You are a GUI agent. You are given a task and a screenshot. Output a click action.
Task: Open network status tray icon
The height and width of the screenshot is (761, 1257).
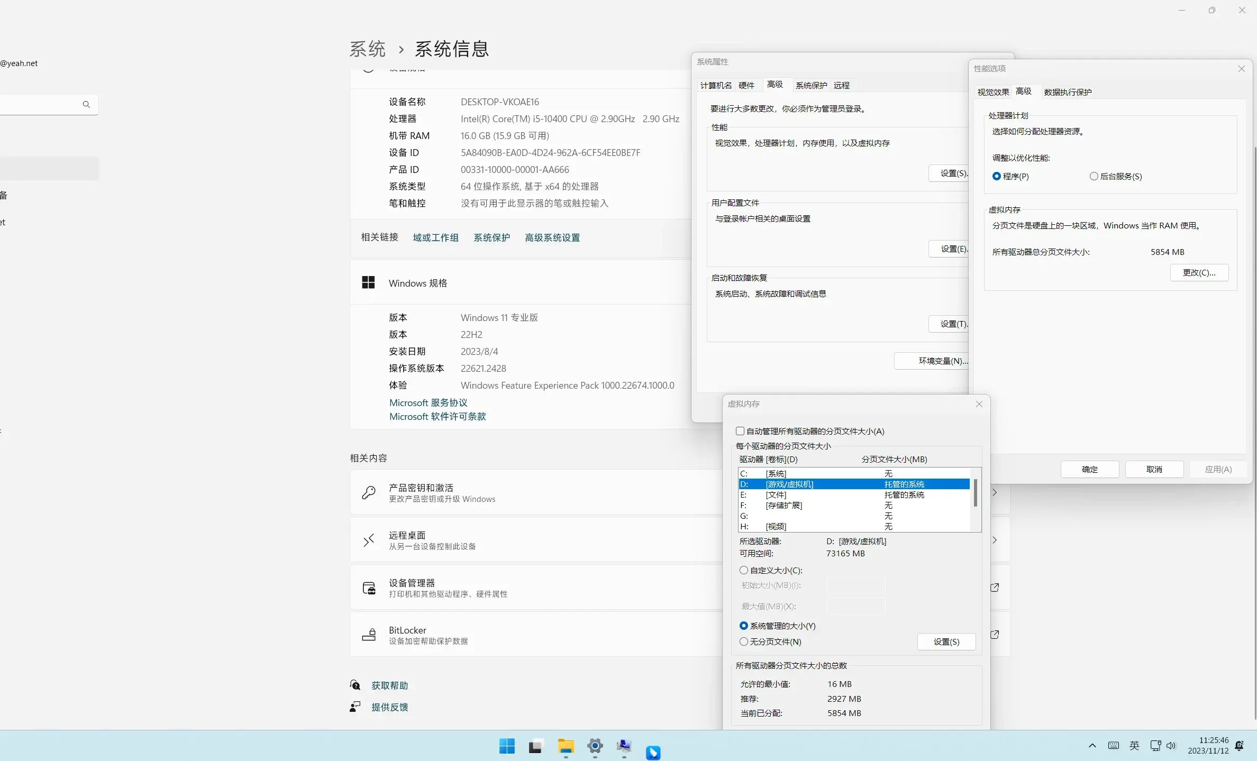pyautogui.click(x=1155, y=746)
